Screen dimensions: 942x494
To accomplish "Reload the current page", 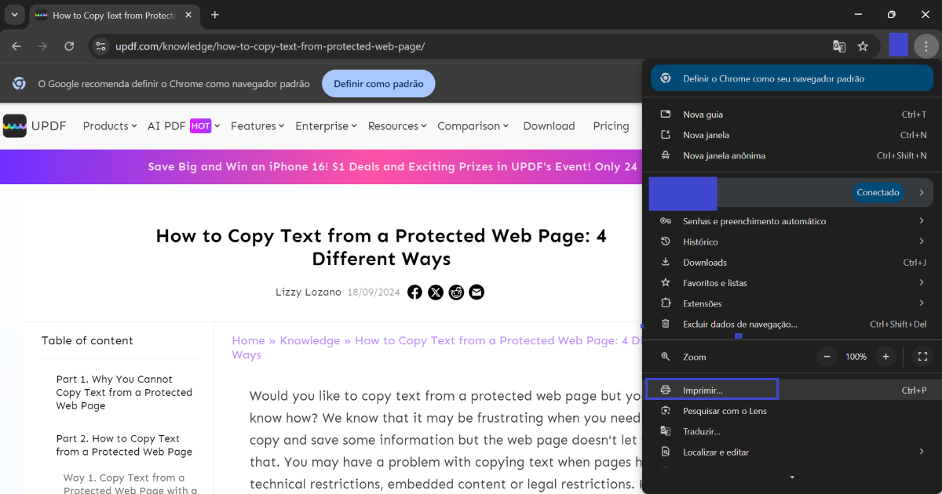I will pos(69,46).
